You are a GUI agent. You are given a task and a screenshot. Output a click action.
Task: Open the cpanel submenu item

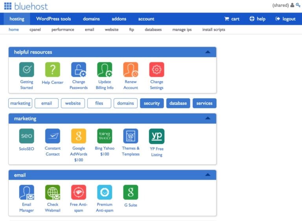pos(35,29)
